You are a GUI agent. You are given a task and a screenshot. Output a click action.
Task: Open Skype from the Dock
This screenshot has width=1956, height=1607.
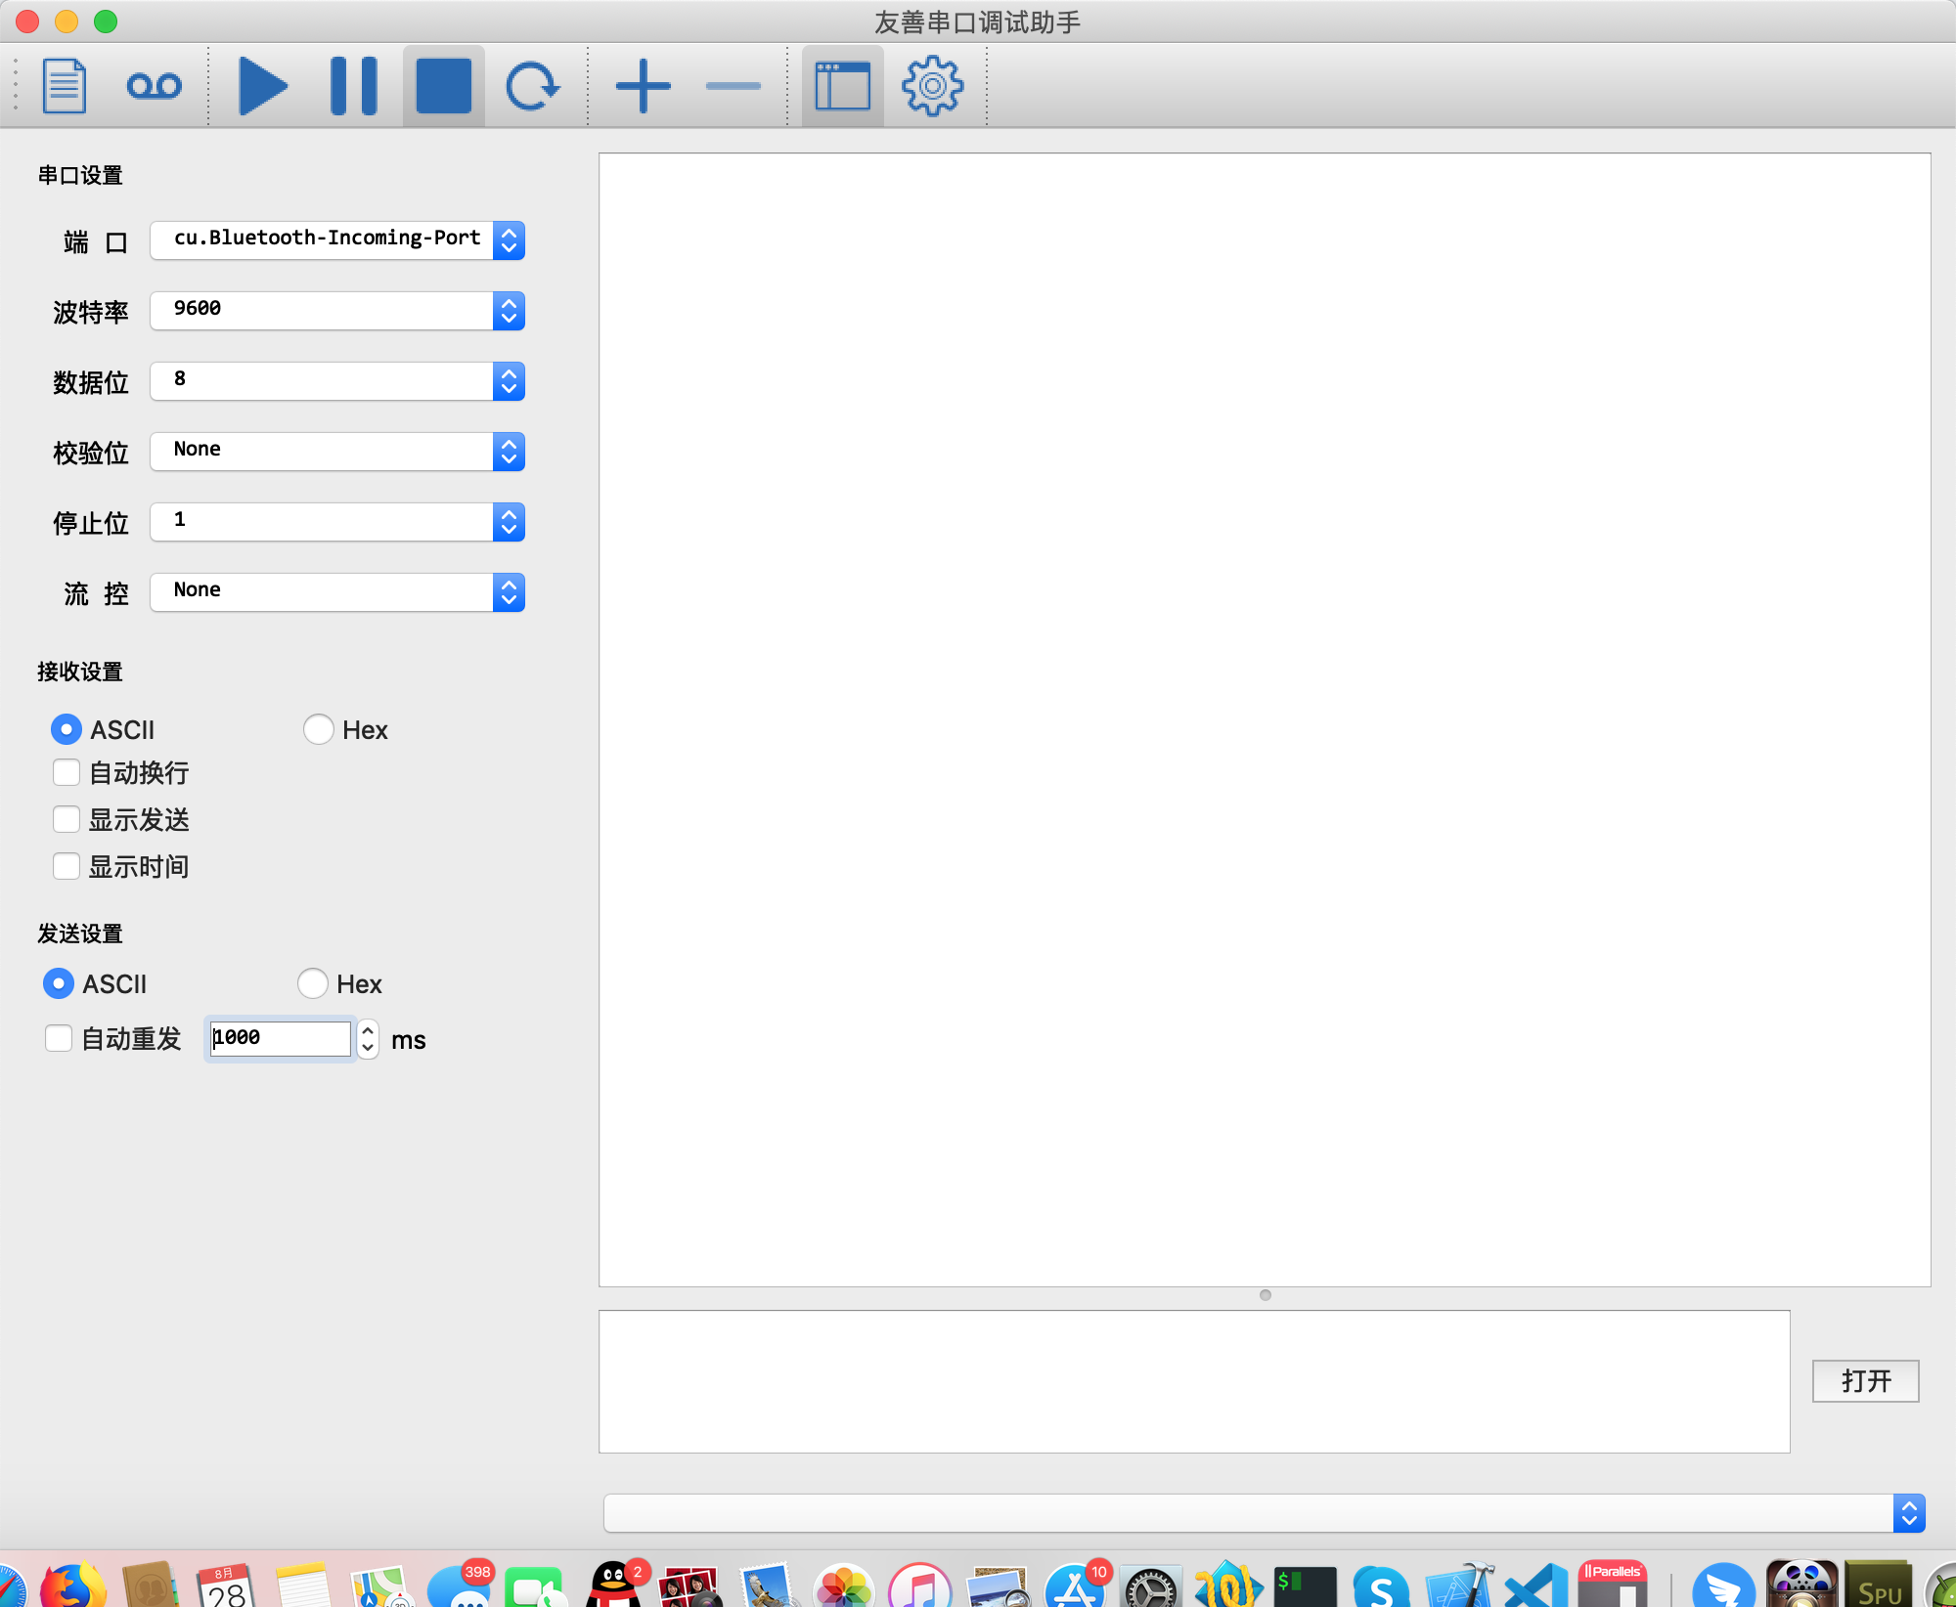click(x=1381, y=1585)
